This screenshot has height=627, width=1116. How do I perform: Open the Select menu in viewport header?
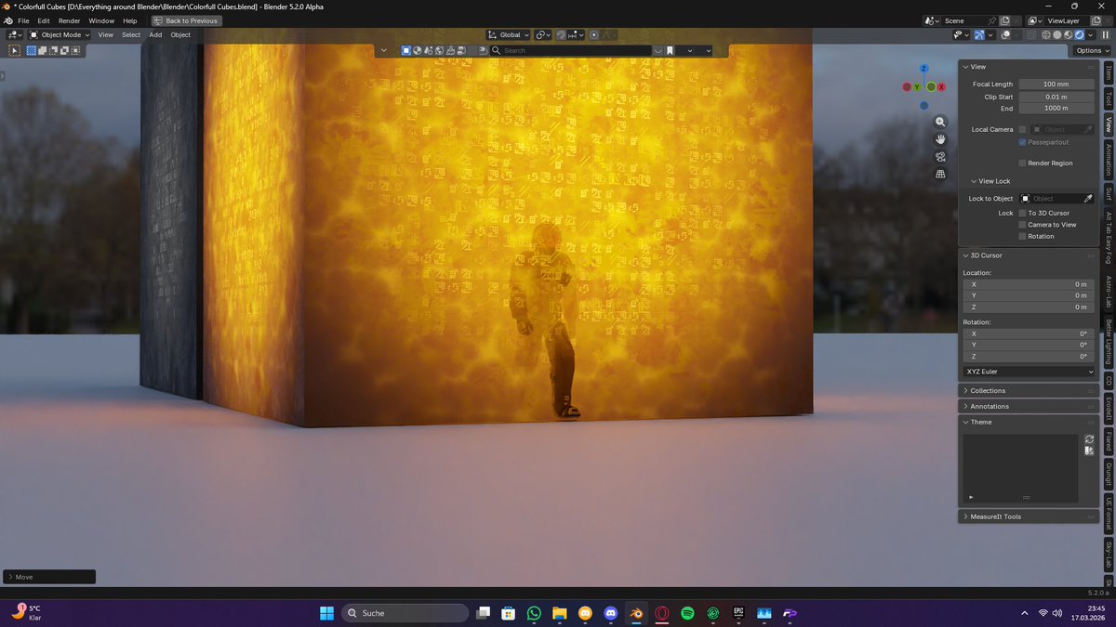pyautogui.click(x=131, y=34)
